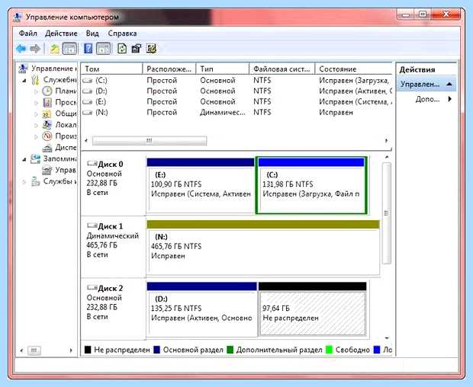Click Динамический type cell for volume N:
This screenshot has width=473, height=387.
click(x=222, y=112)
